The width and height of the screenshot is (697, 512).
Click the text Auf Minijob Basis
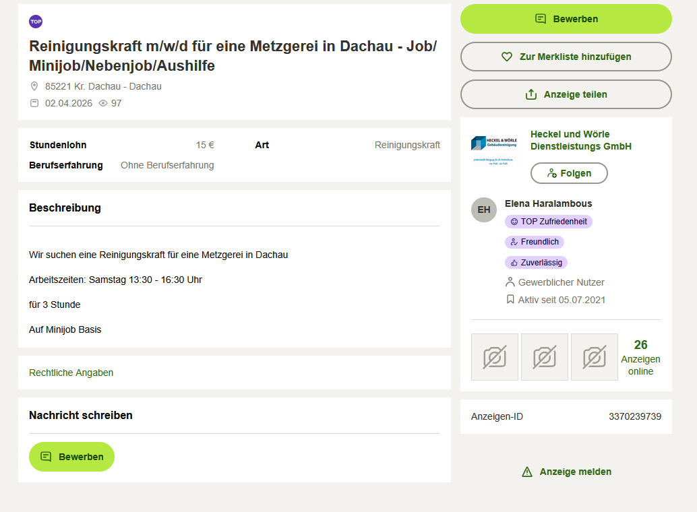(x=65, y=330)
